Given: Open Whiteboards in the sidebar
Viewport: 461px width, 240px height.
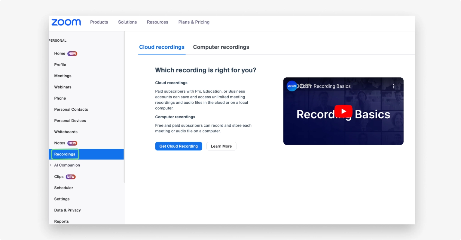Looking at the screenshot, I should coord(66,132).
